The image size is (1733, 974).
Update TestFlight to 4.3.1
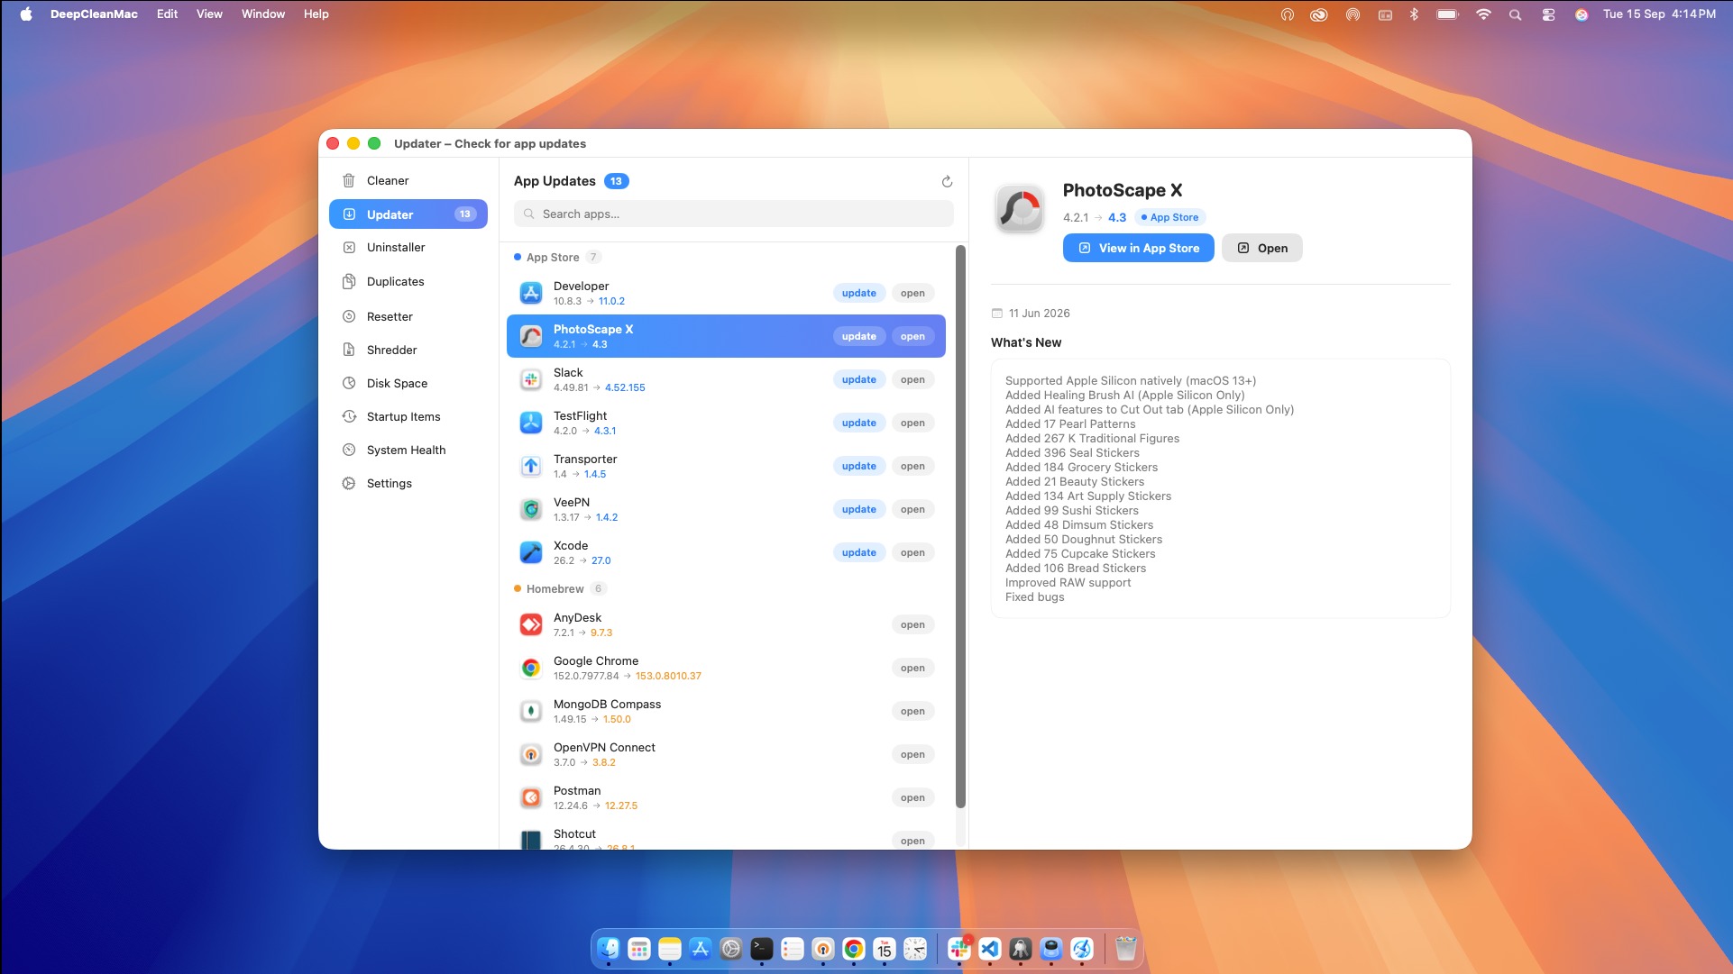pyautogui.click(x=858, y=423)
